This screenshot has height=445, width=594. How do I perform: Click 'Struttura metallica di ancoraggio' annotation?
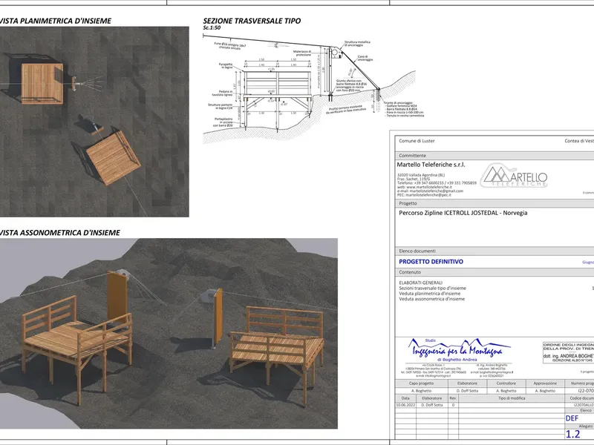pyautogui.click(x=357, y=44)
